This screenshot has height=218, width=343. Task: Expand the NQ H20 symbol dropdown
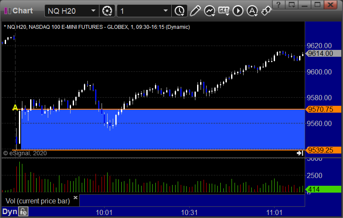93,11
